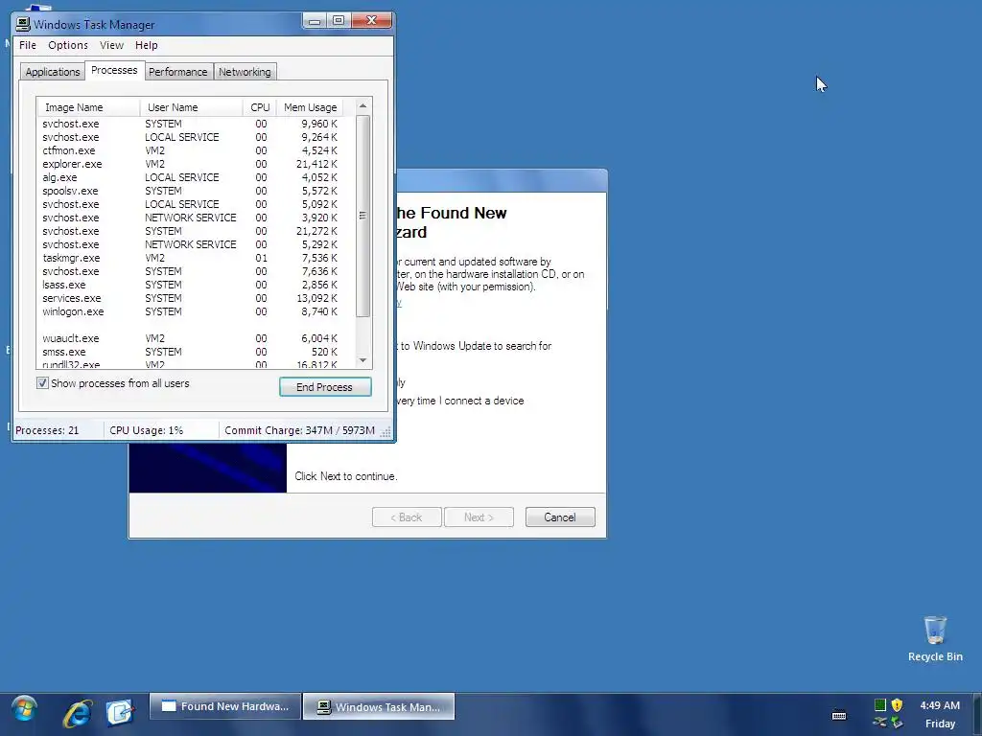The height and width of the screenshot is (736, 982).
Task: Open the yellow security shield tray icon
Action: (x=897, y=704)
